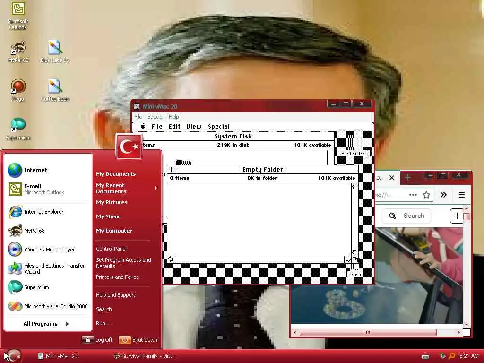
Task: Open the Apple menu in Mini vMac
Action: (x=143, y=126)
